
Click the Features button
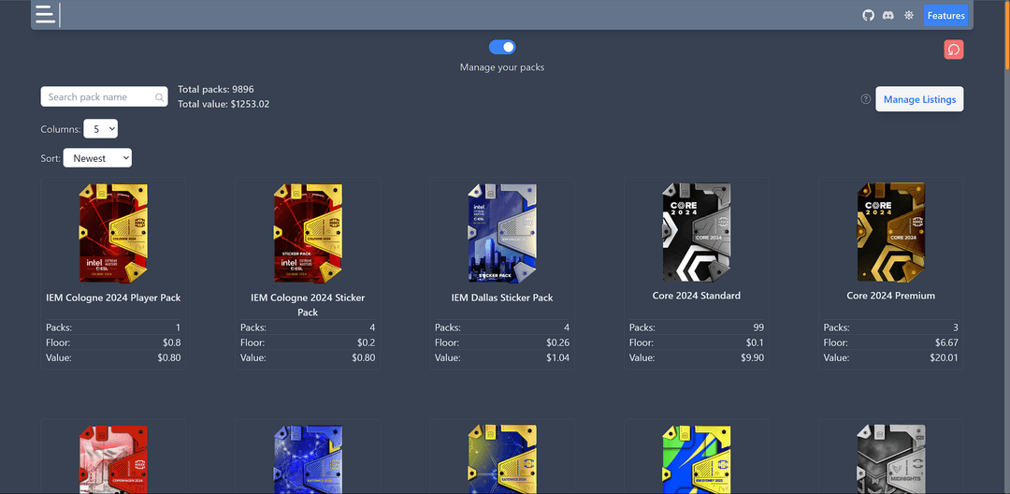[945, 16]
